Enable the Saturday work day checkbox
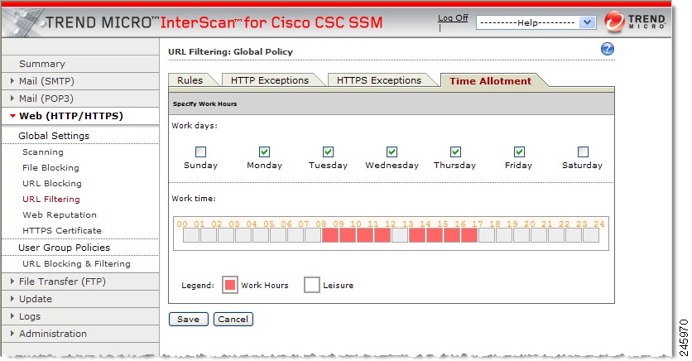Viewport: 692px width, 361px height. coord(583,152)
